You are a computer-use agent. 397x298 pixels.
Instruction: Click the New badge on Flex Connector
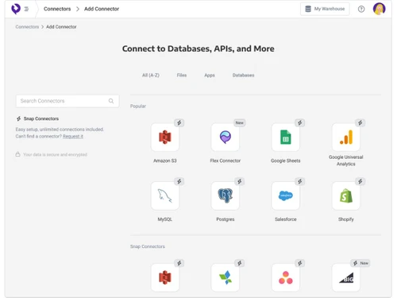(x=239, y=122)
